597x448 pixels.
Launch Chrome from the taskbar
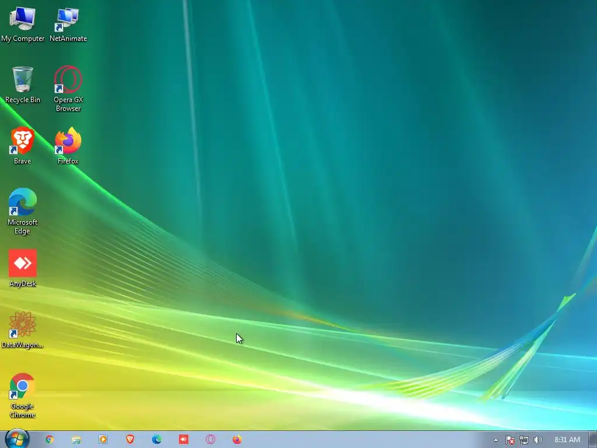50,440
